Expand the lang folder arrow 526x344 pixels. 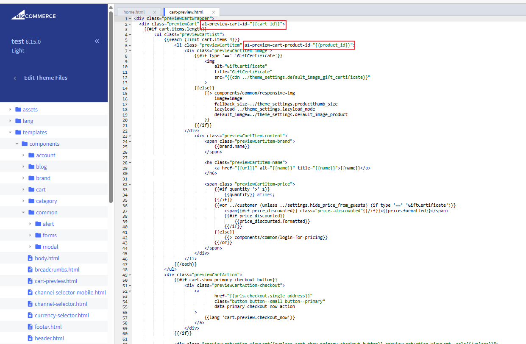10,121
